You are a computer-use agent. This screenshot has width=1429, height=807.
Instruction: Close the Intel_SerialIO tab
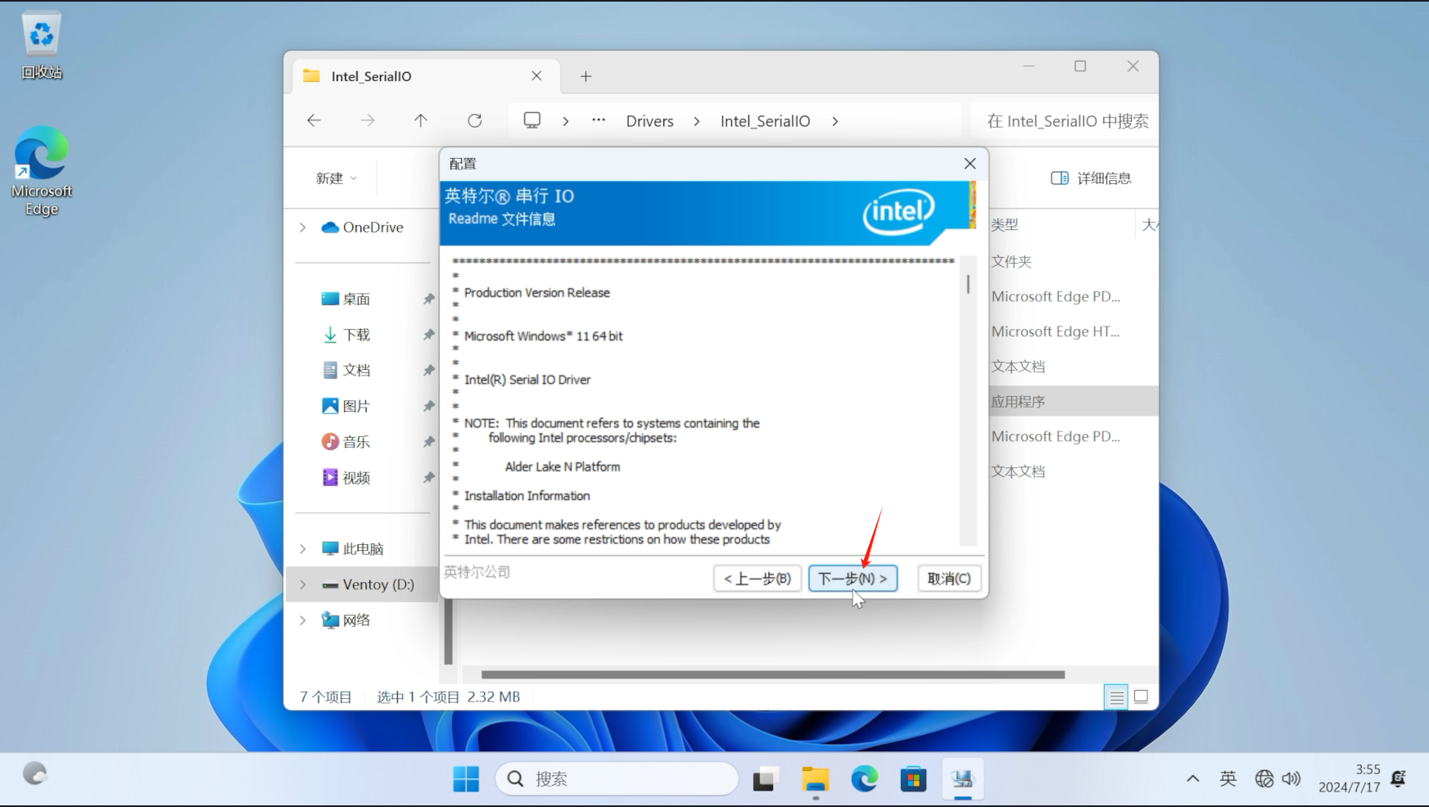[x=536, y=76]
